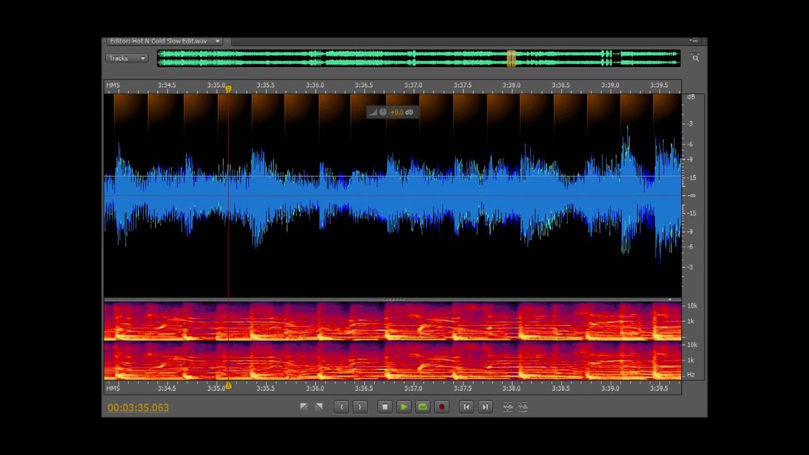Click the Hz label on the frequency scale
809x455 pixels.
point(691,375)
